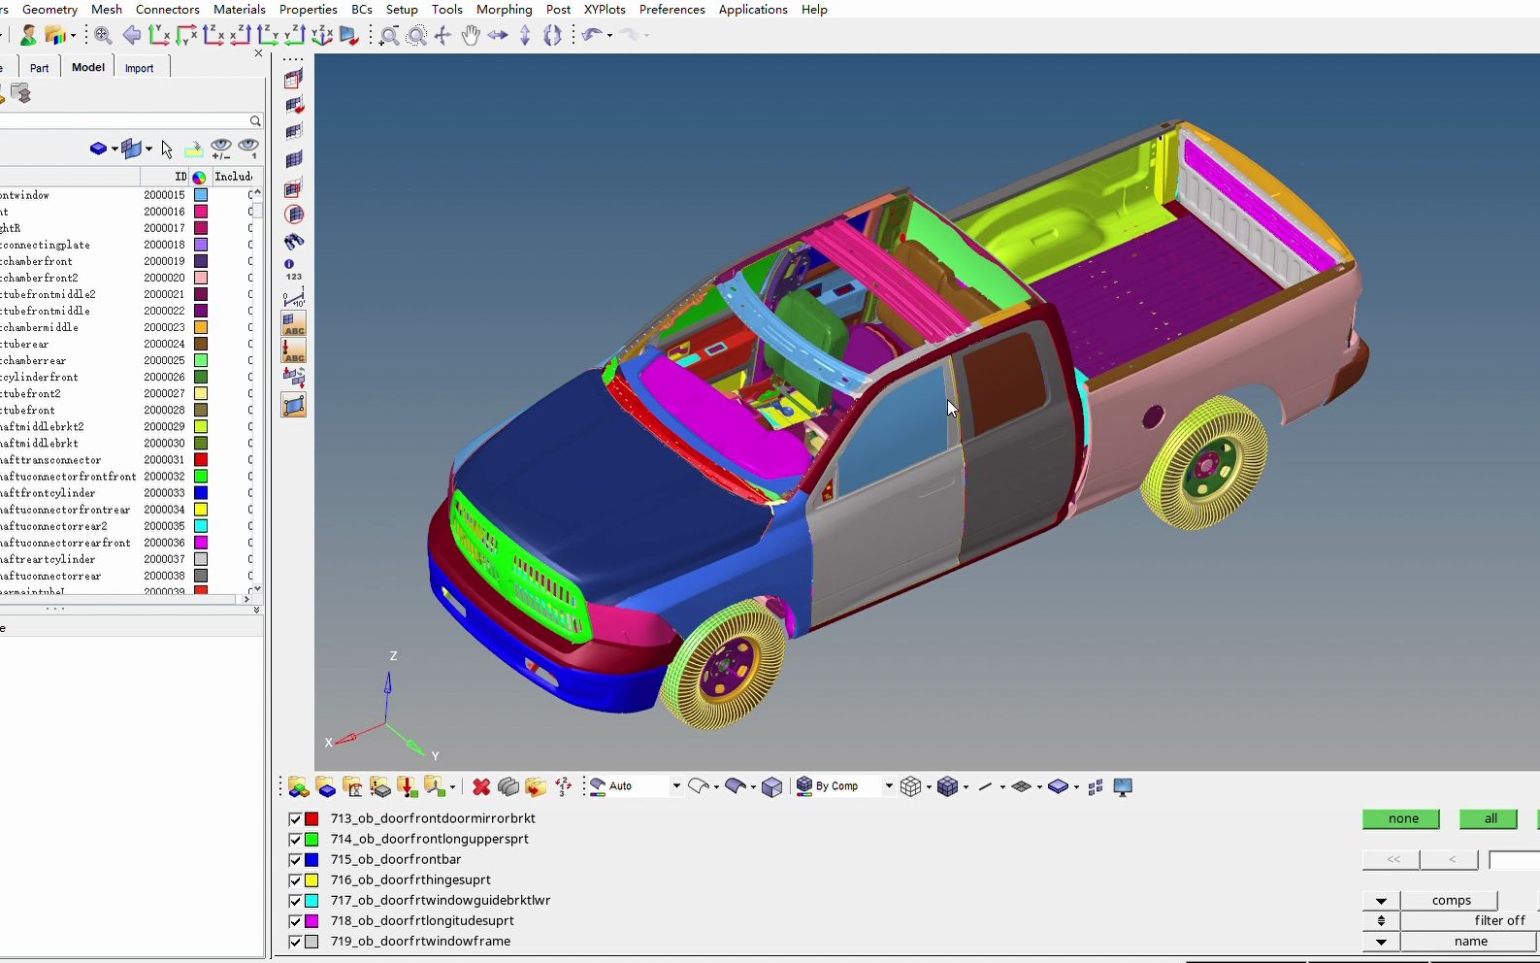Click the red X delete icon
The image size is (1540, 963).
[x=481, y=786]
